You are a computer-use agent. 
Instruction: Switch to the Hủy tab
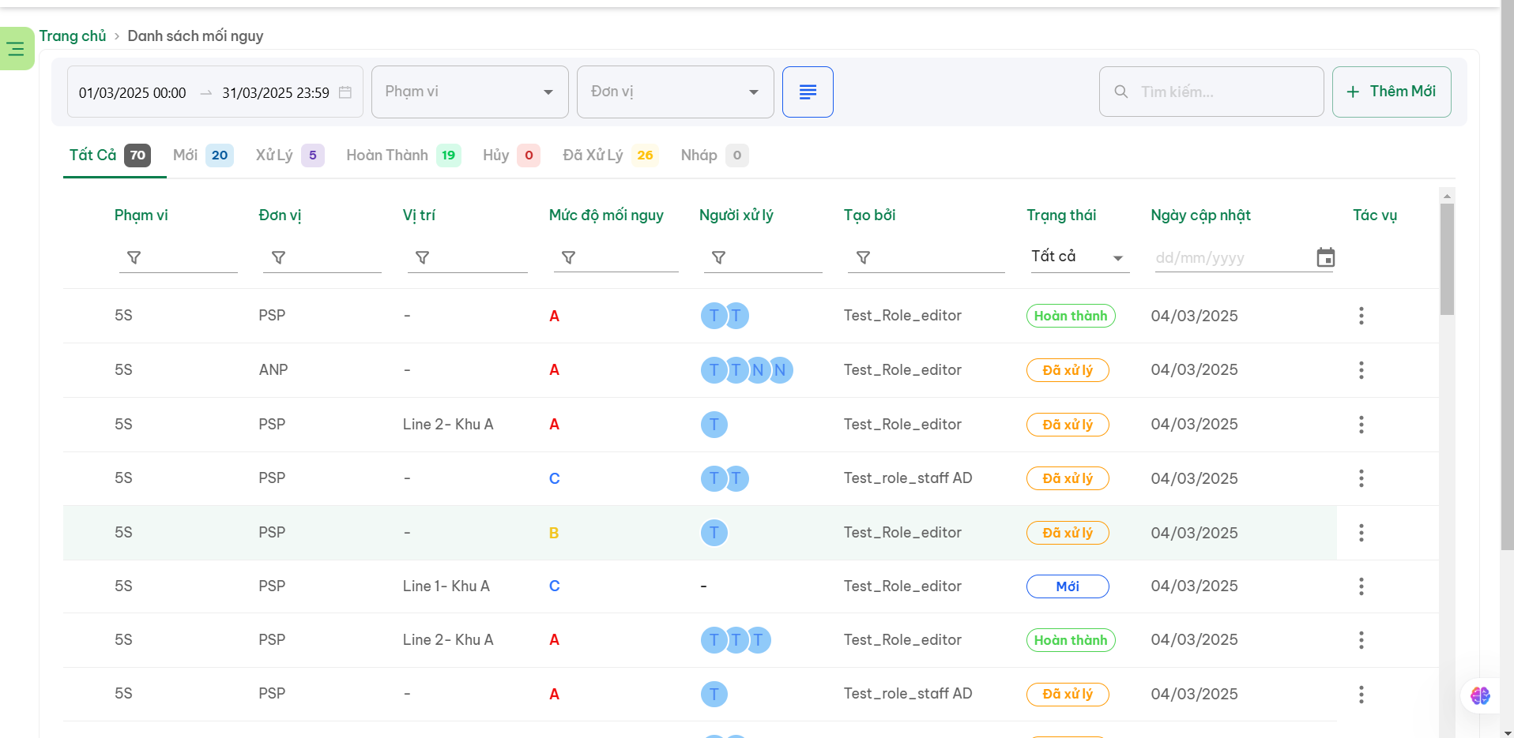point(511,155)
